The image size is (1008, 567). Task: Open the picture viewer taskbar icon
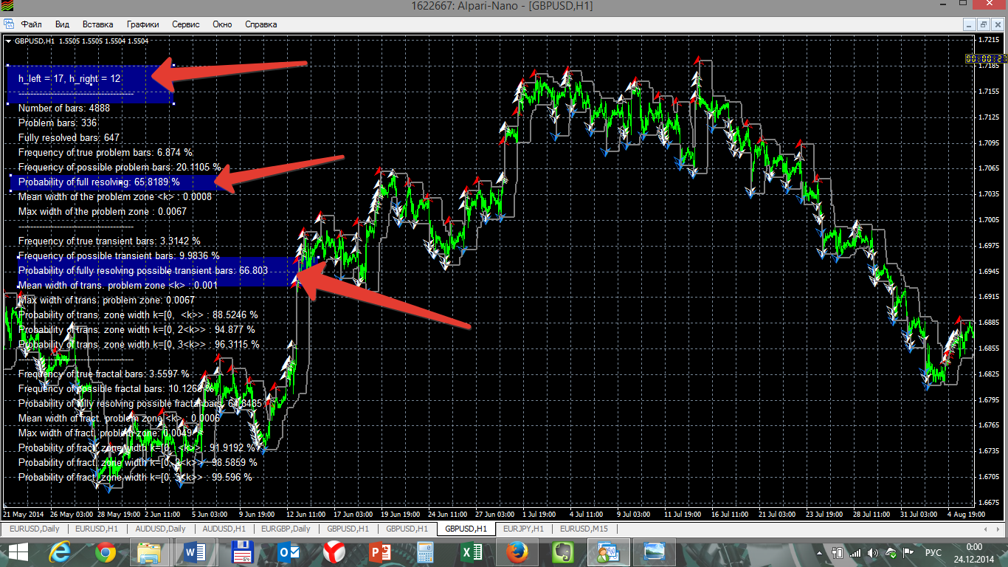(x=654, y=552)
